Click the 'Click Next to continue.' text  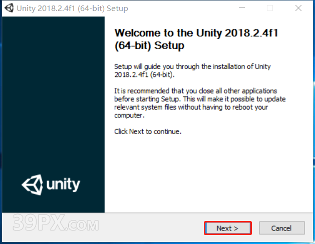(x=148, y=131)
